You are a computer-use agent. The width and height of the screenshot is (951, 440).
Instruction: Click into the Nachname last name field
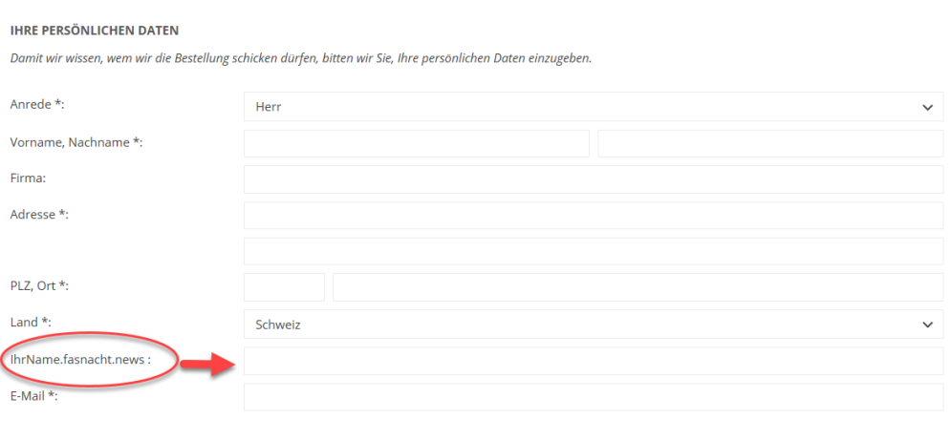click(770, 143)
